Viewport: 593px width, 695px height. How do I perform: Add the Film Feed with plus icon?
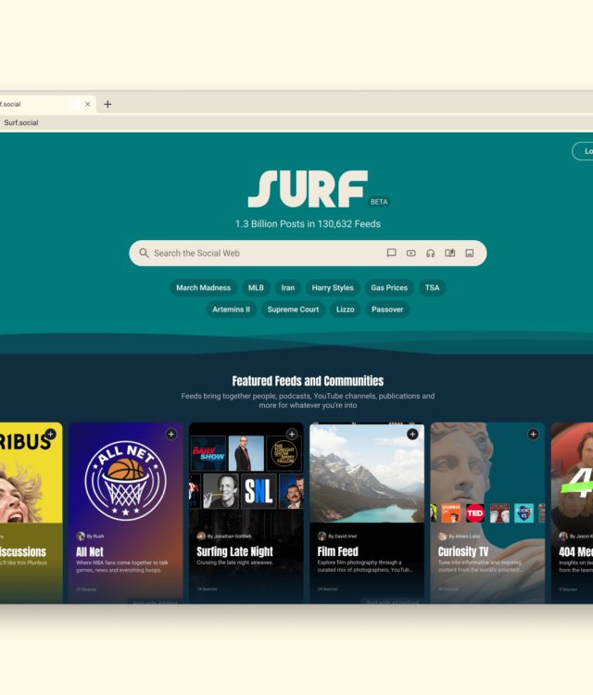[x=412, y=435]
